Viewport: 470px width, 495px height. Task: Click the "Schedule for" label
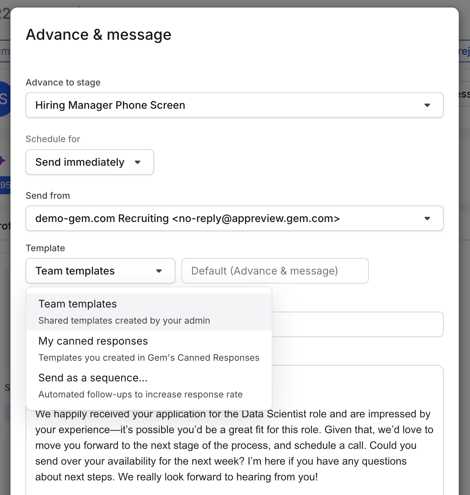tap(53, 139)
